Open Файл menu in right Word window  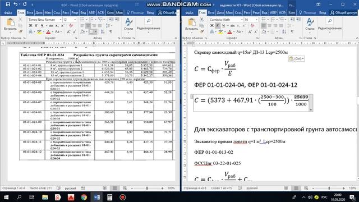190,12
